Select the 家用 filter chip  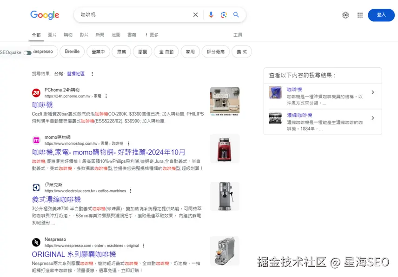(x=190, y=52)
